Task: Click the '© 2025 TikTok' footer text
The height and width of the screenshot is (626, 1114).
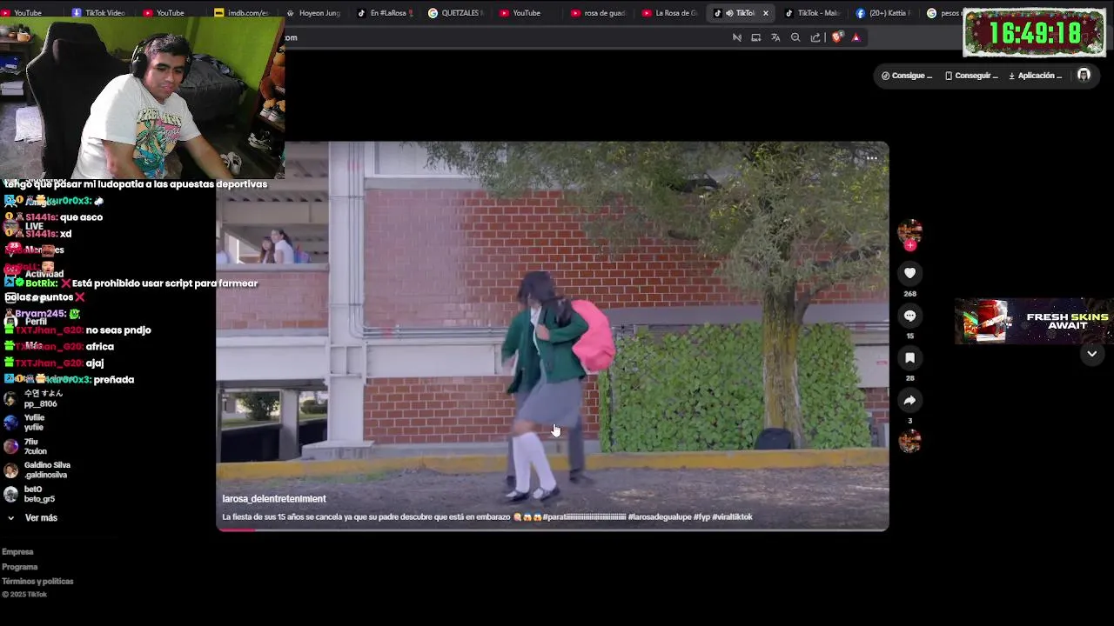Action: tap(24, 595)
